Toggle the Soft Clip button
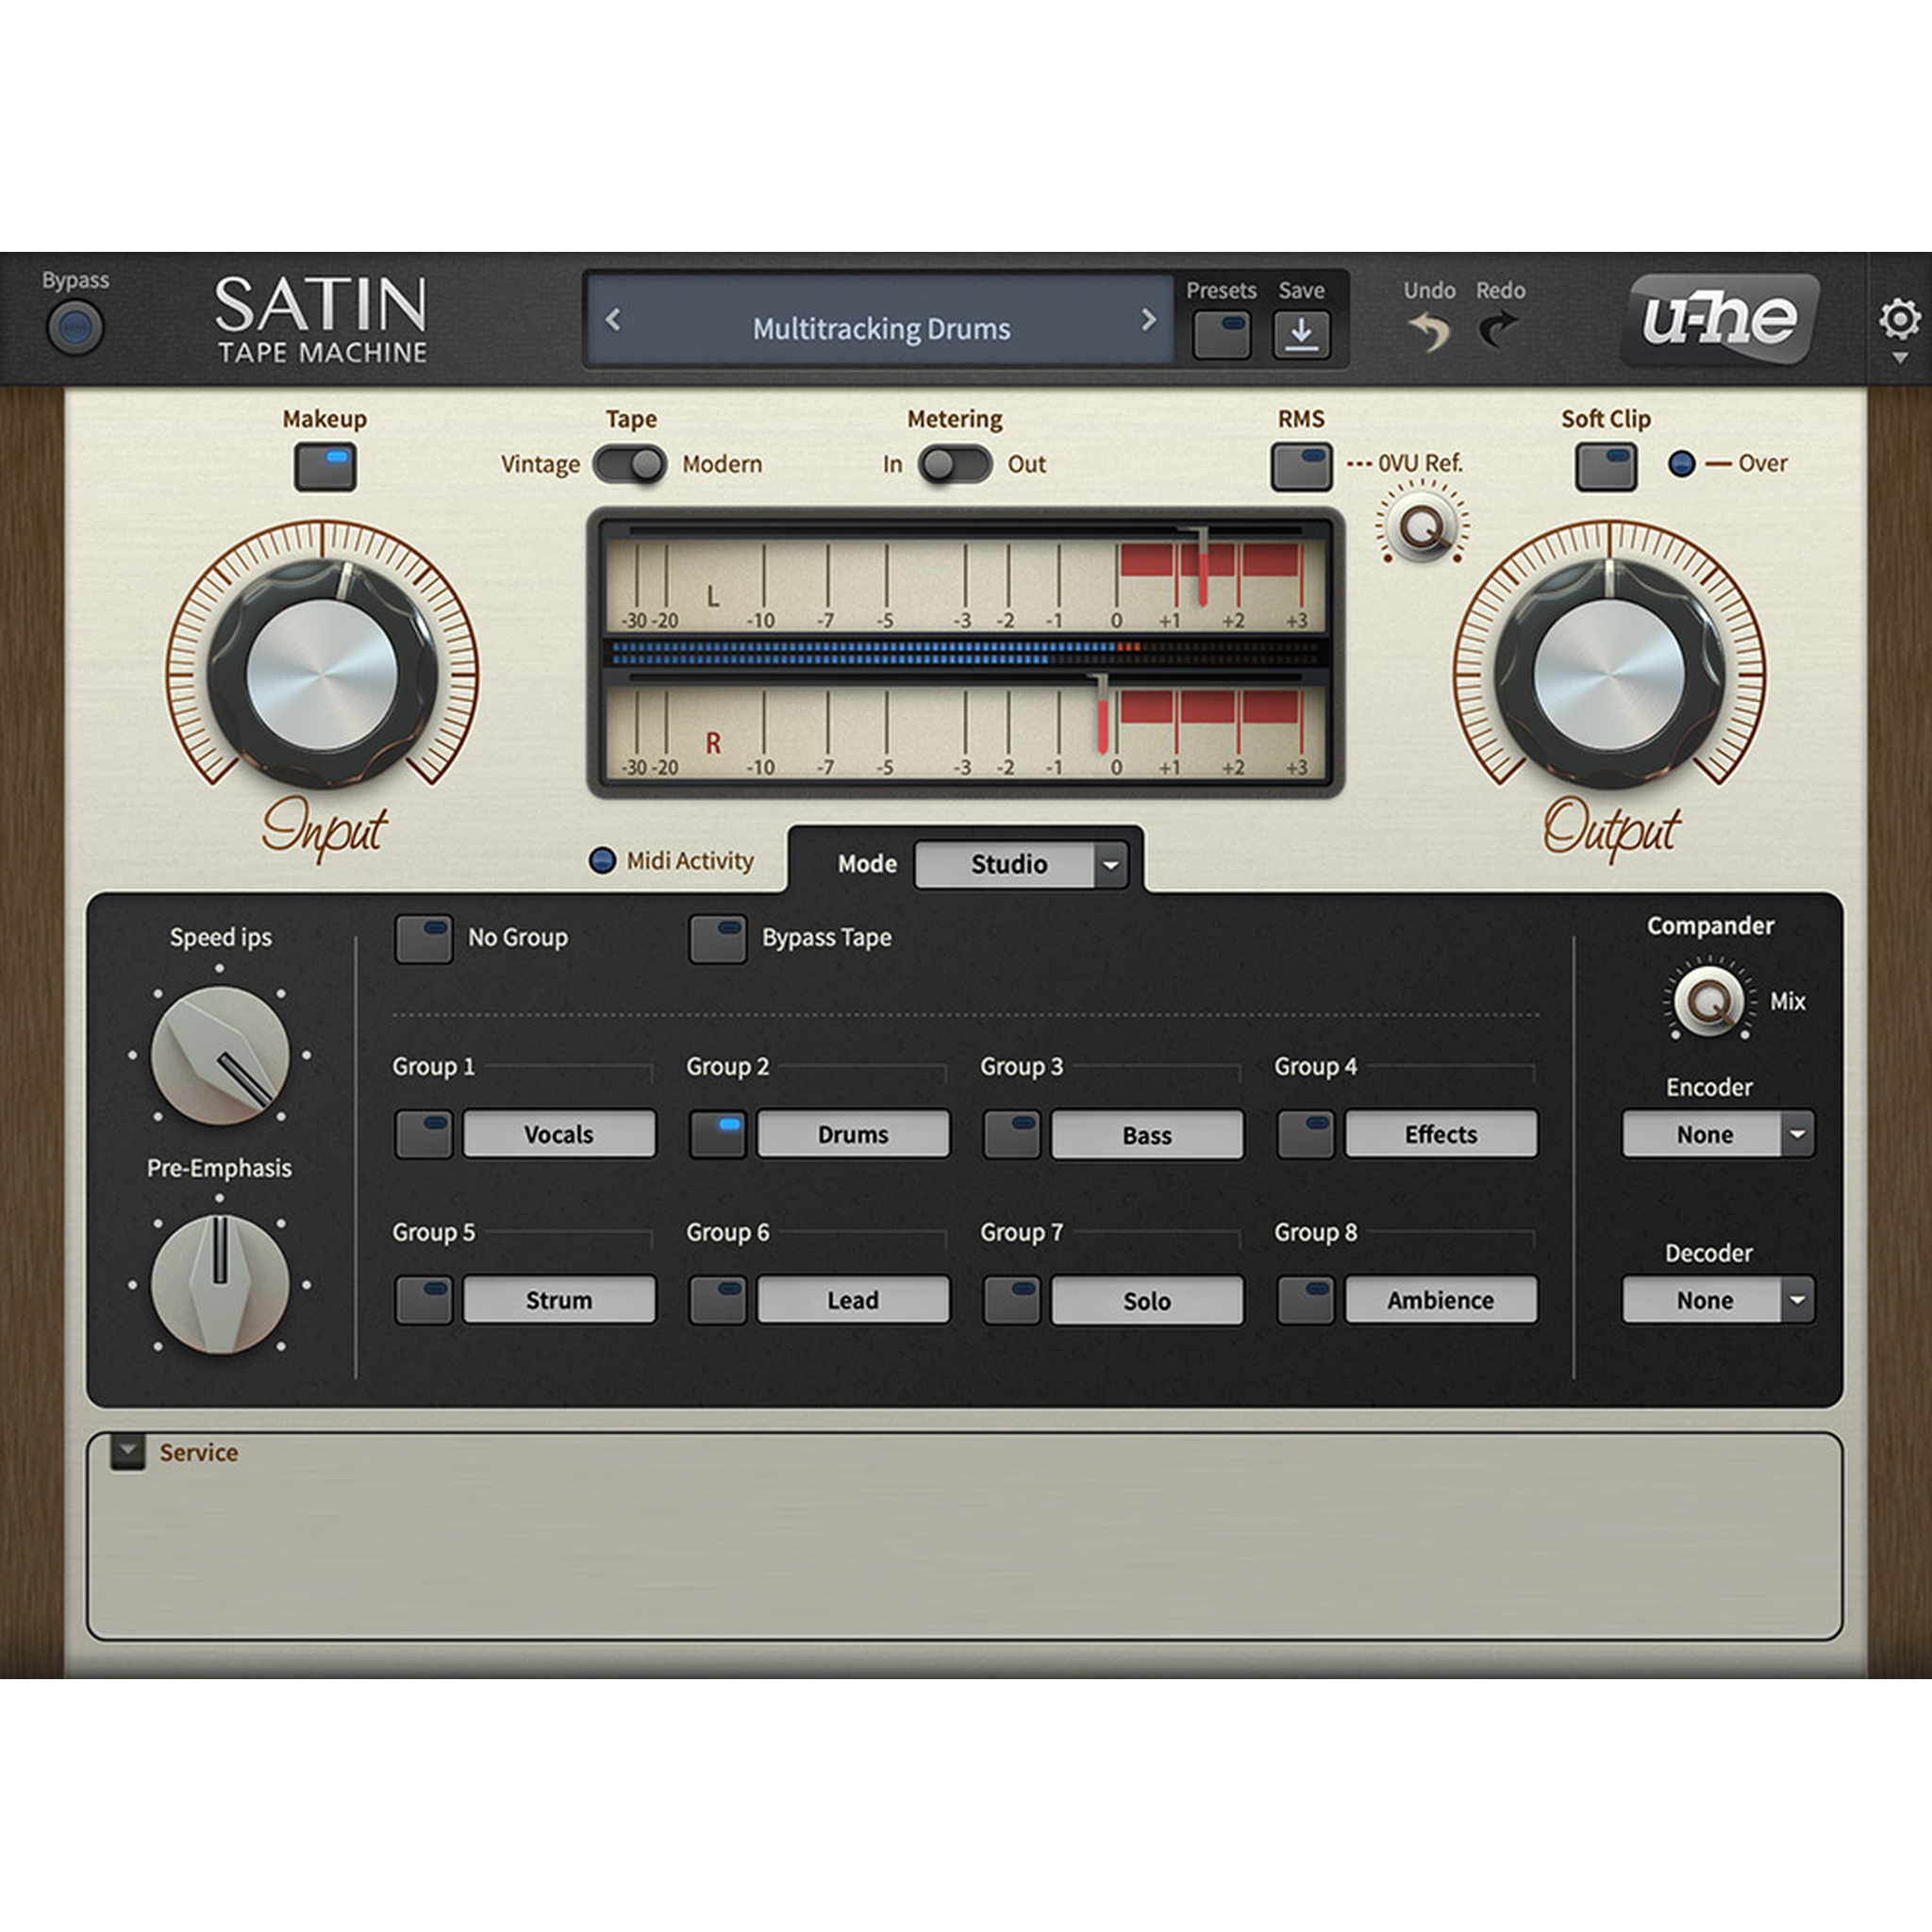This screenshot has width=1932, height=1932. pos(1606,466)
